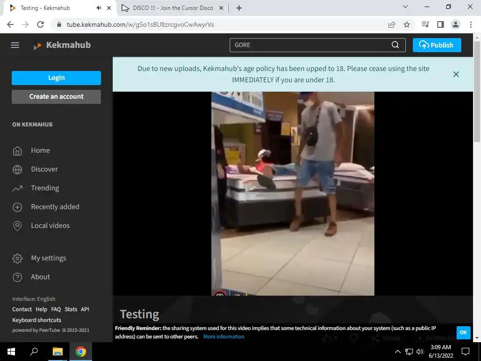Open the About page
The image size is (481, 361).
40,277
